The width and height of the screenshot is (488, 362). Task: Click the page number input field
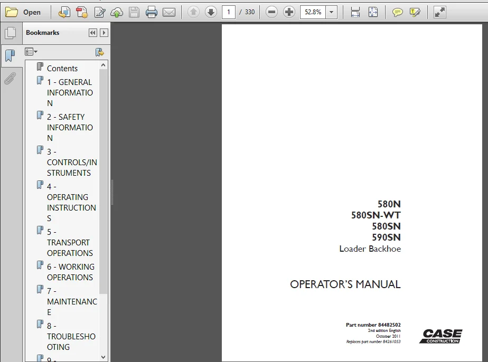[x=229, y=12]
